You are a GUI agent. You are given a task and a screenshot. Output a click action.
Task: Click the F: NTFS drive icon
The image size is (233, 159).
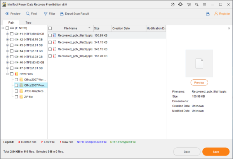(12, 28)
